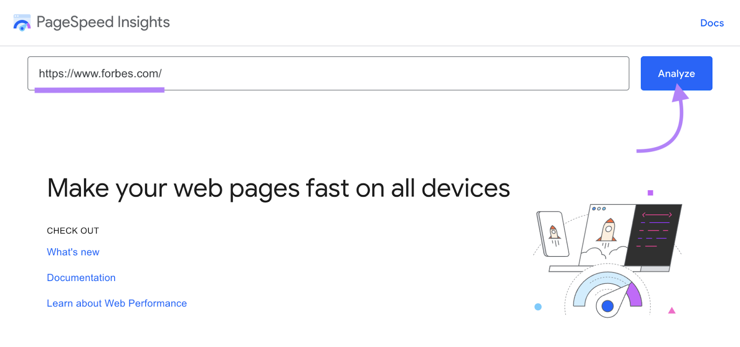Click the blue dot in the speedometer illustration
Screen dimensions: 740x347
tap(607, 305)
